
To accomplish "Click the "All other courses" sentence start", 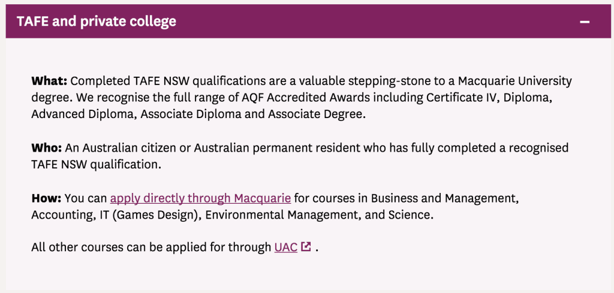I will 73,246.
